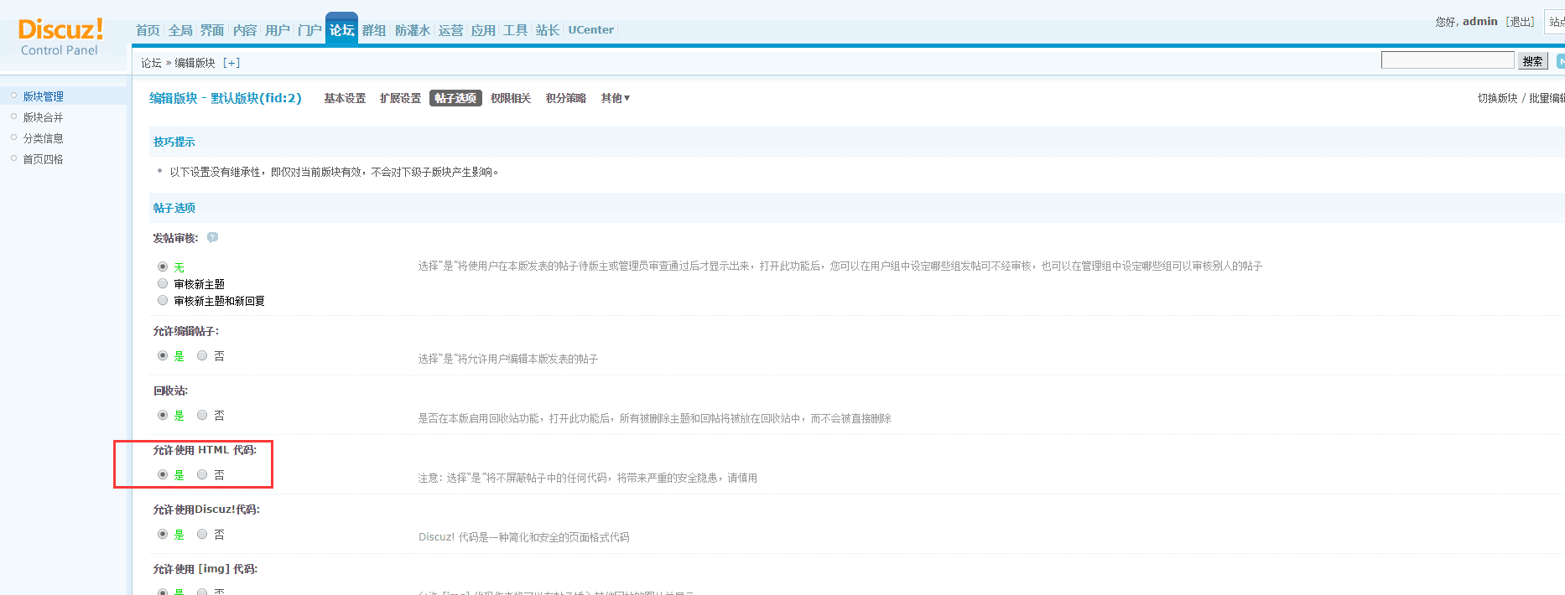The image size is (1565, 595).
Task: Choose 否 for 允许使用Discuz!代码
Action: click(x=202, y=534)
